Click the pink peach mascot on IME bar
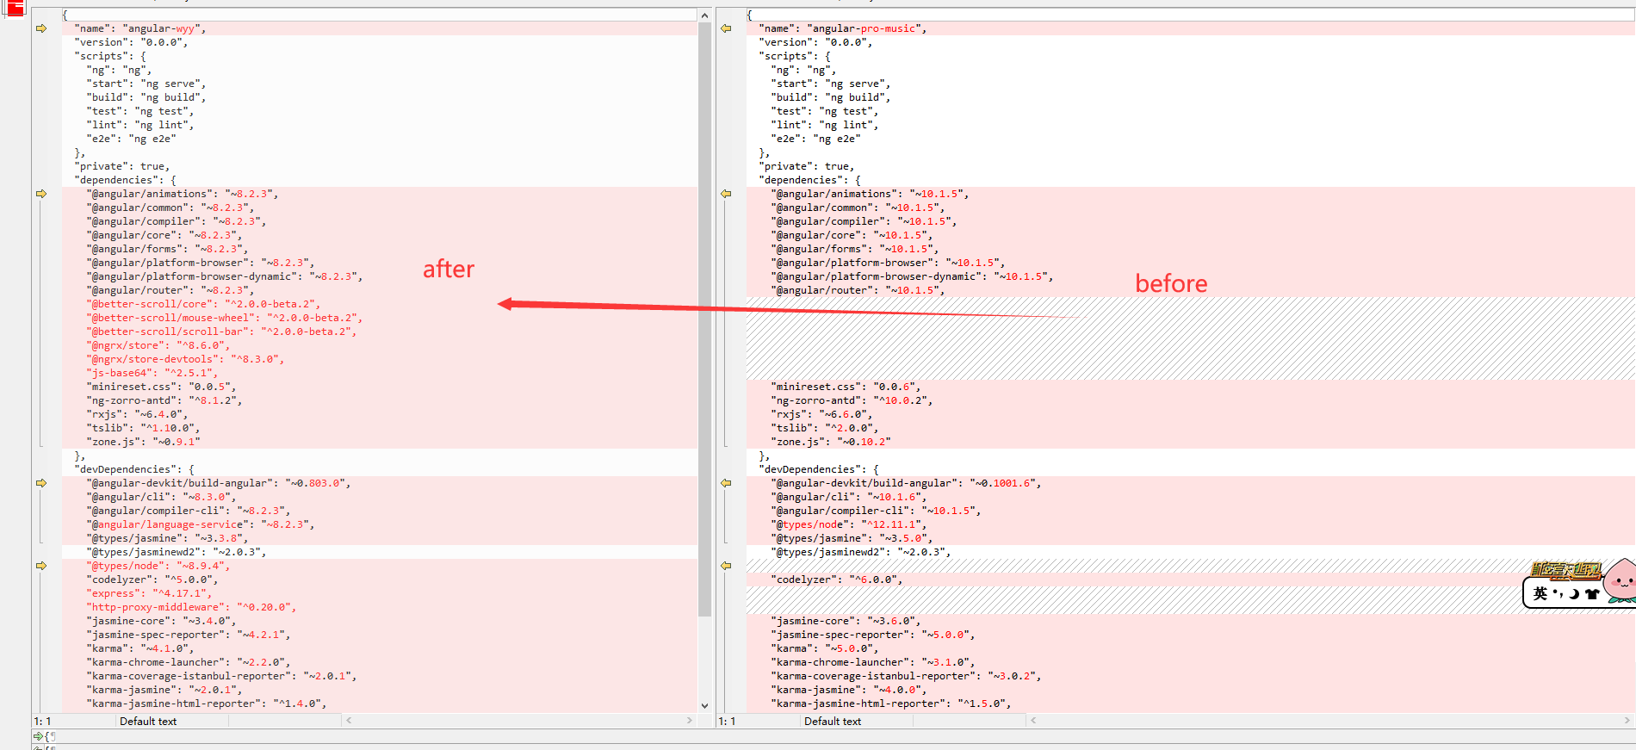This screenshot has height=750, width=1636. click(1621, 581)
